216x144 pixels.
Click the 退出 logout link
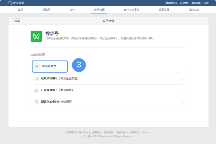(206, 3)
